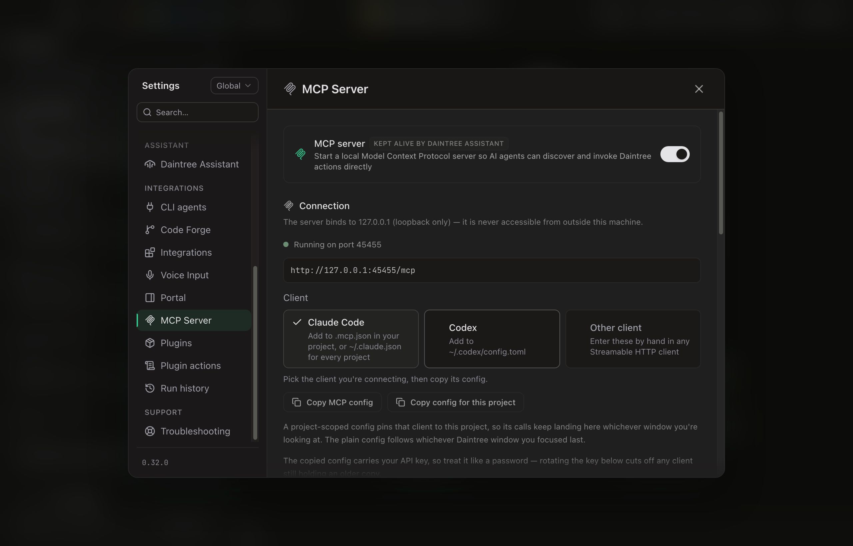Select the Claude Code client option
The image size is (853, 546).
[x=351, y=339]
